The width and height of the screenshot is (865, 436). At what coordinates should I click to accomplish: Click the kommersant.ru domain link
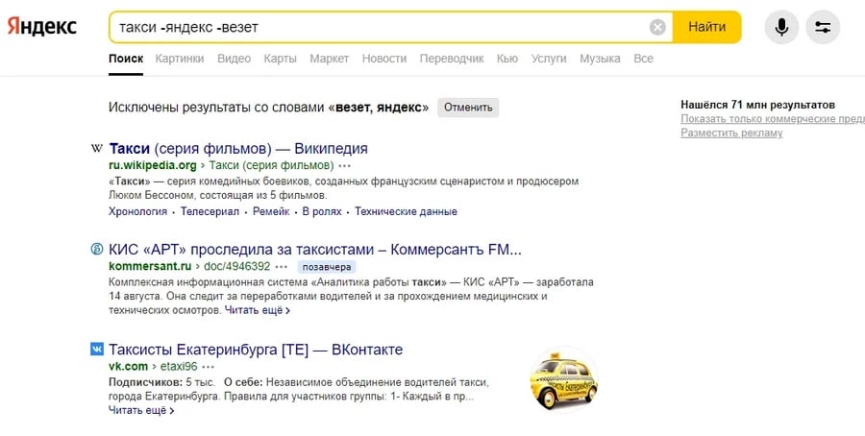tap(150, 267)
